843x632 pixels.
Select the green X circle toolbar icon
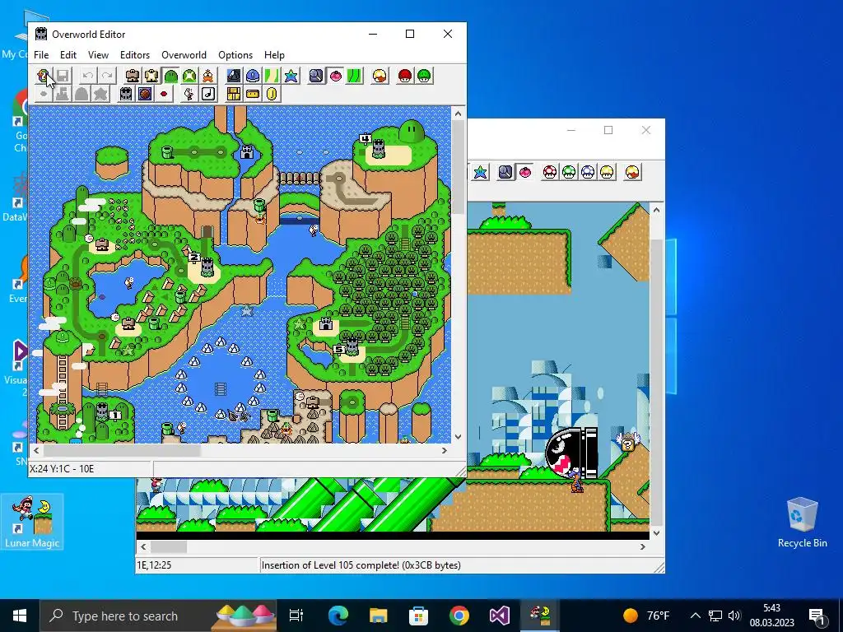click(x=189, y=76)
